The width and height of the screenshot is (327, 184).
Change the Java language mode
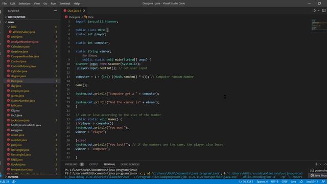click(x=293, y=182)
